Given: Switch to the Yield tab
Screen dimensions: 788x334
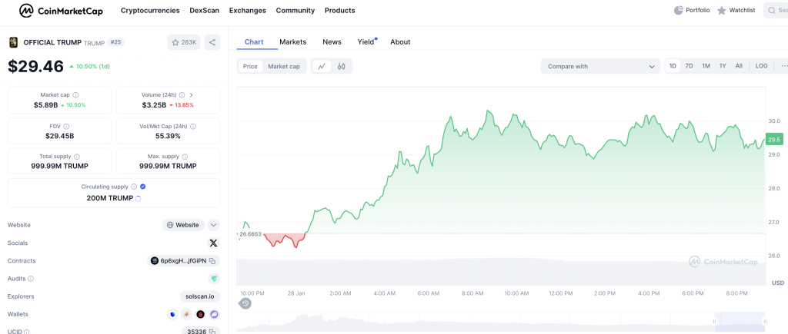Looking at the screenshot, I should [x=366, y=42].
